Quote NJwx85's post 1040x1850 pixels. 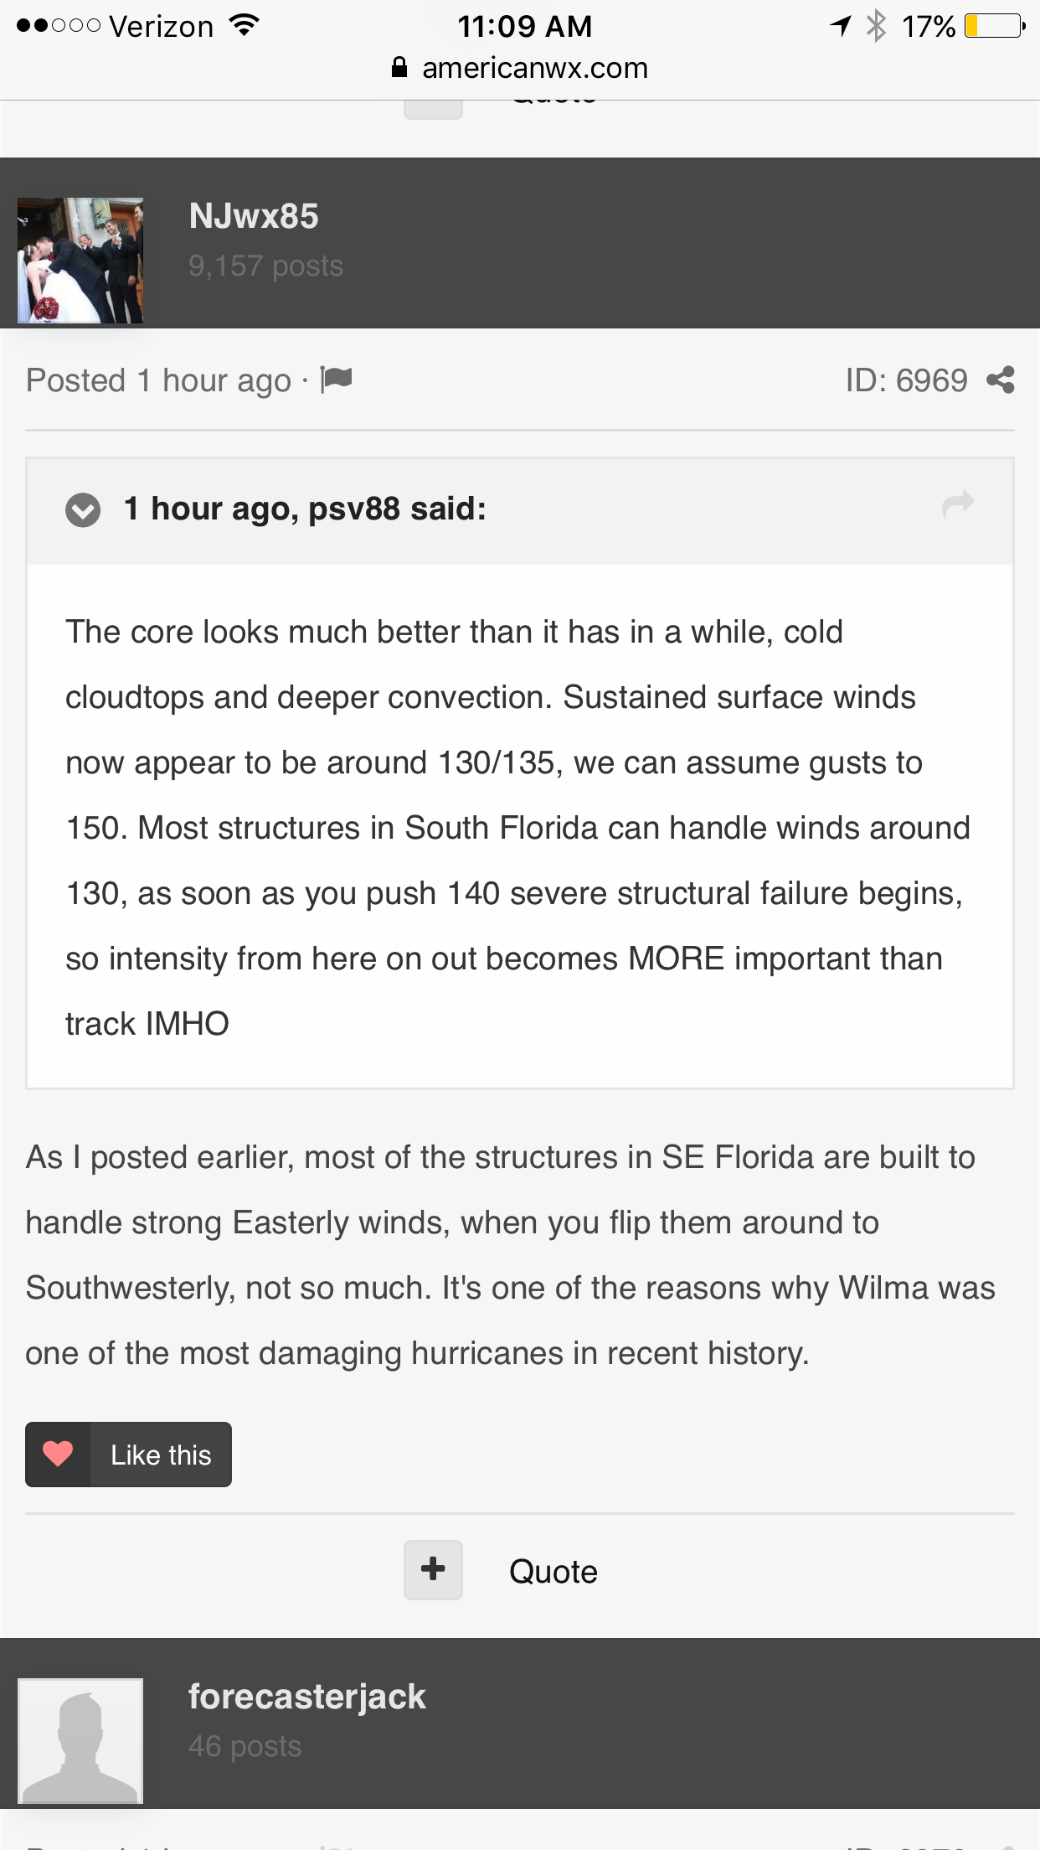pyautogui.click(x=553, y=1572)
